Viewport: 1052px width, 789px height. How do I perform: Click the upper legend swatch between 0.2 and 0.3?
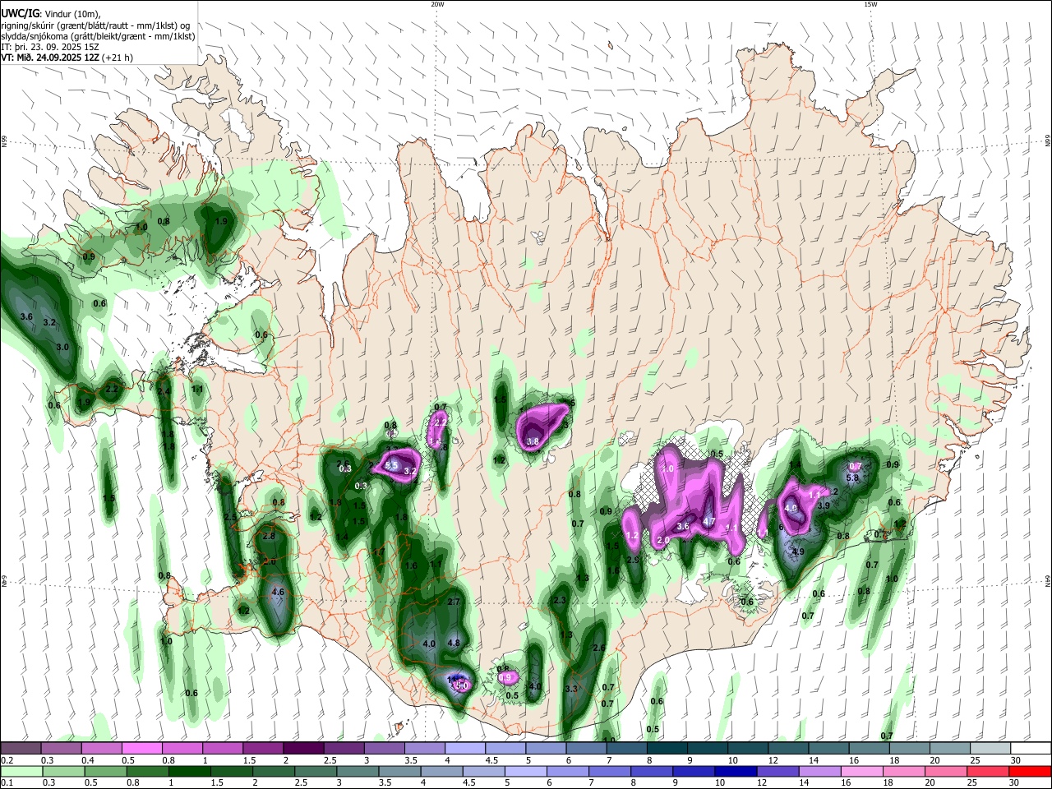pyautogui.click(x=21, y=748)
